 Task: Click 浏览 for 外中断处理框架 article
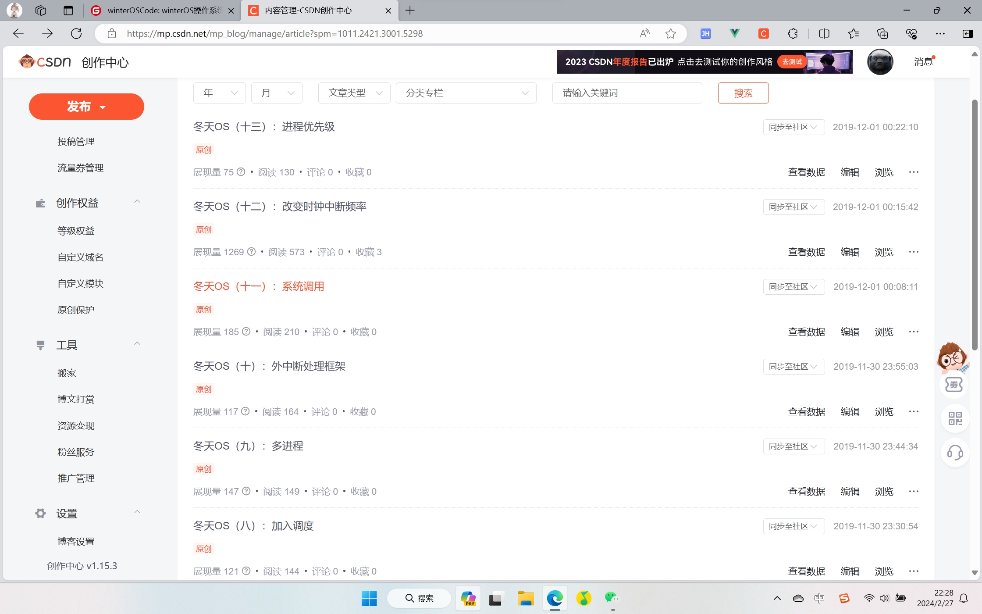pyautogui.click(x=884, y=411)
